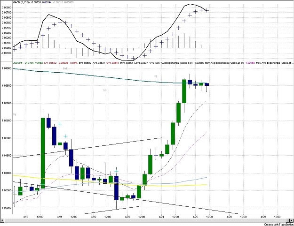294x226 pixels.
Task: Click the 4/23 date label
Action: pyautogui.click(x=127, y=217)
